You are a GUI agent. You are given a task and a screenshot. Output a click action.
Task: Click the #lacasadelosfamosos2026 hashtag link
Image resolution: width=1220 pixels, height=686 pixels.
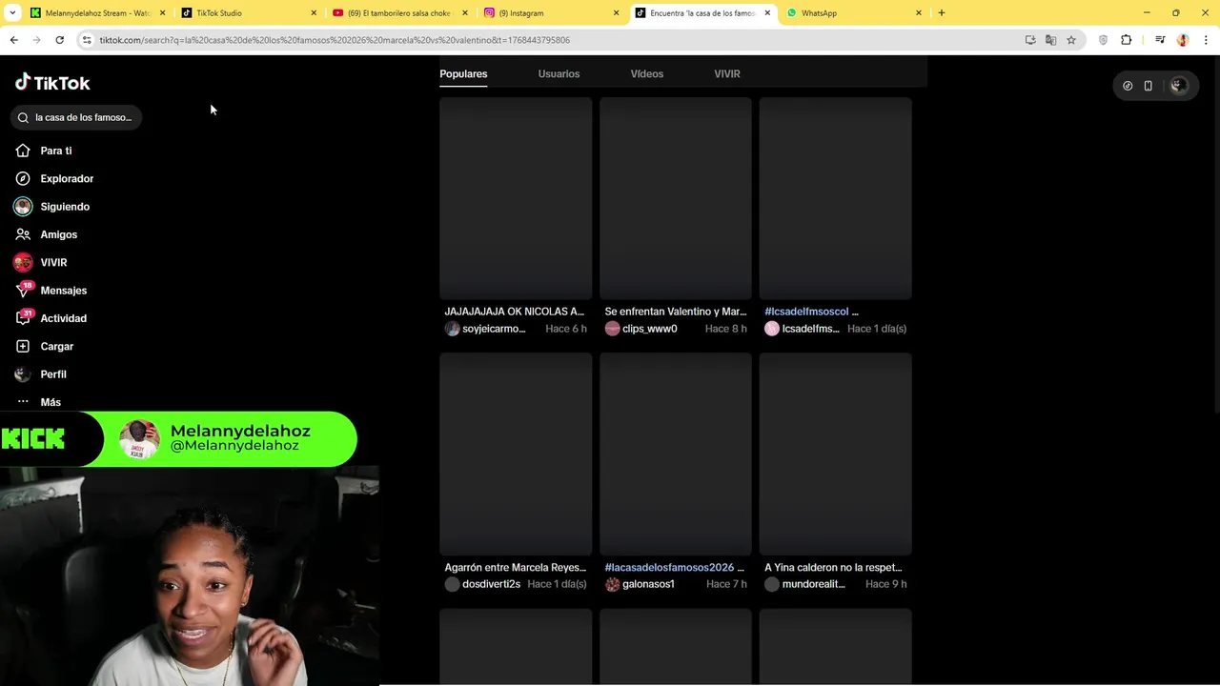pyautogui.click(x=669, y=568)
